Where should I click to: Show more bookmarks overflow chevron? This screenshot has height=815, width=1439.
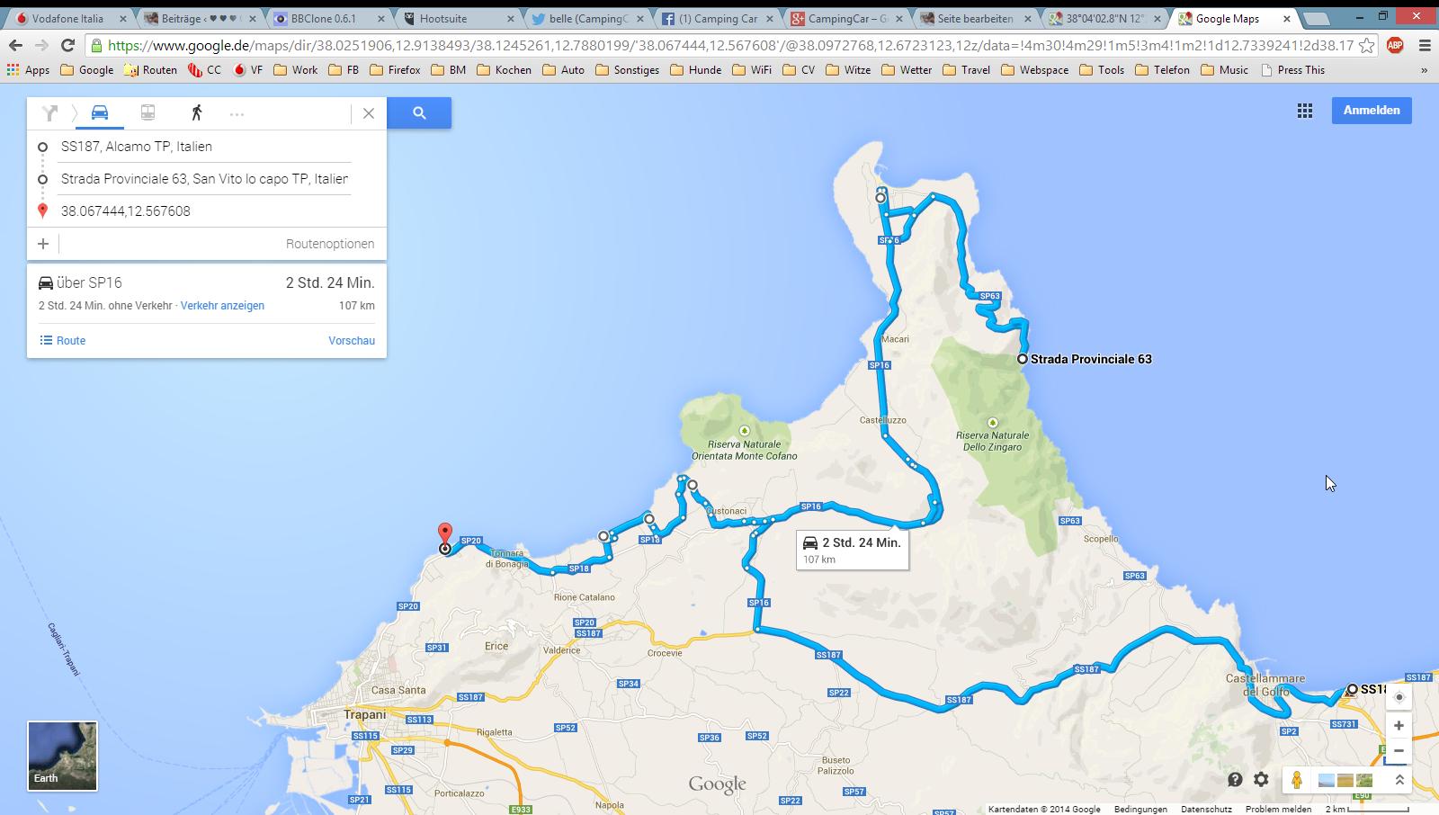click(1424, 69)
